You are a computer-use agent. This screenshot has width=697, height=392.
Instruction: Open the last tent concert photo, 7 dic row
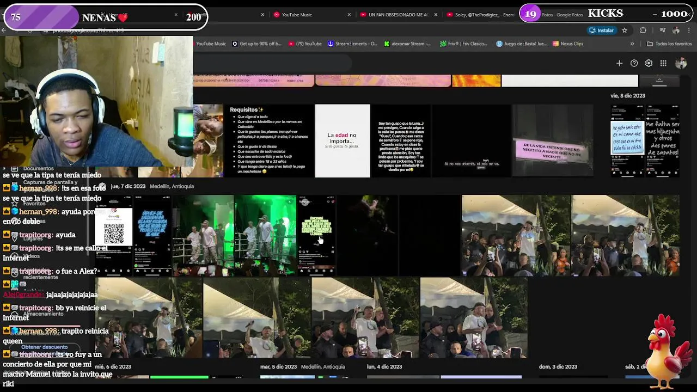(x=474, y=317)
